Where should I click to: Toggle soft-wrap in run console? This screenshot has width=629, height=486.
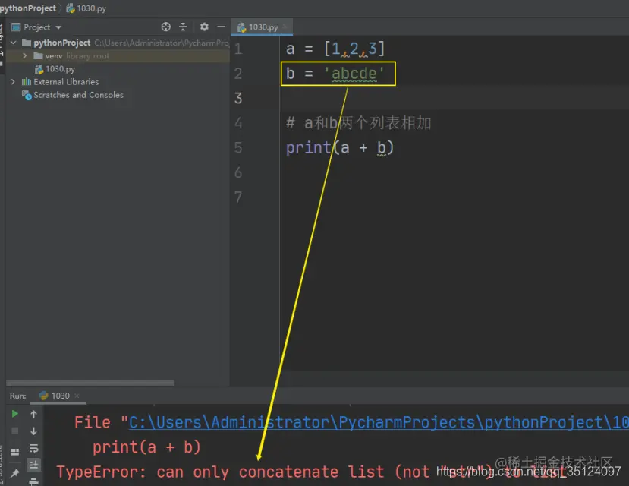click(x=33, y=448)
